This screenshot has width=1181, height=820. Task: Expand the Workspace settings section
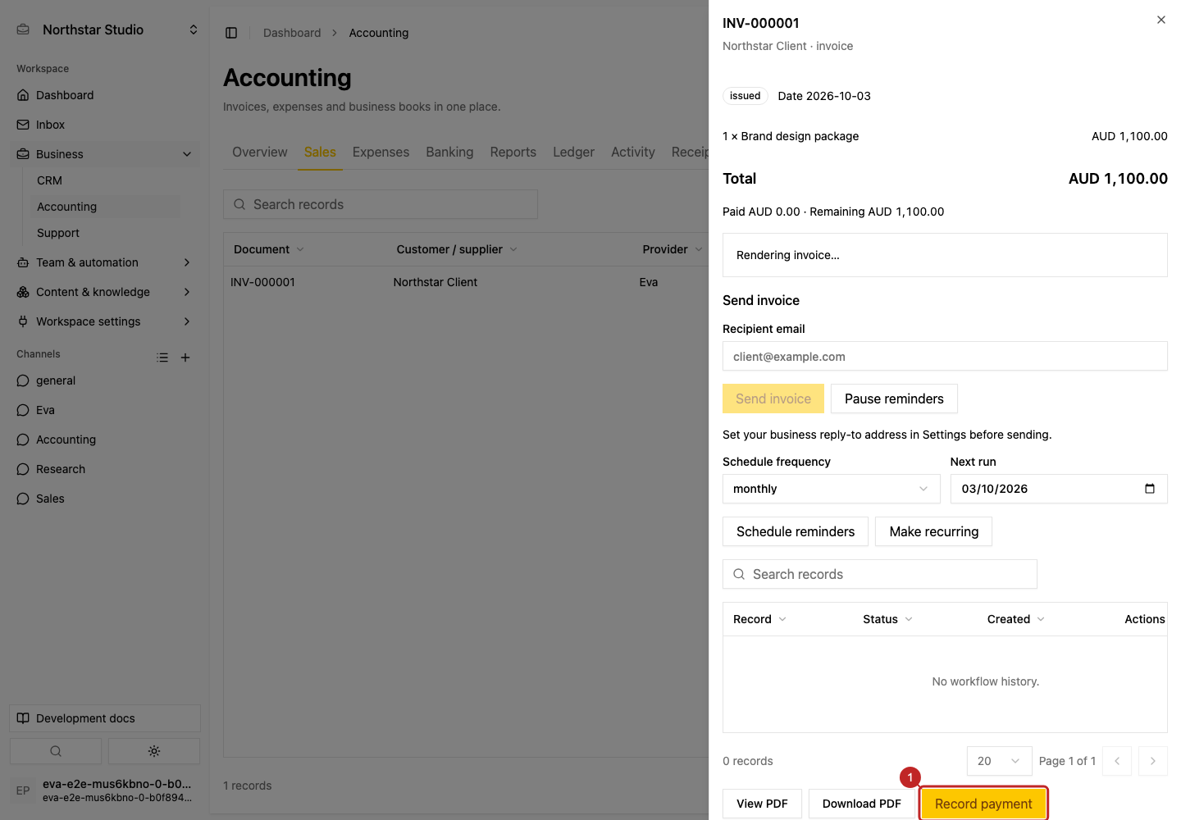[x=187, y=321]
